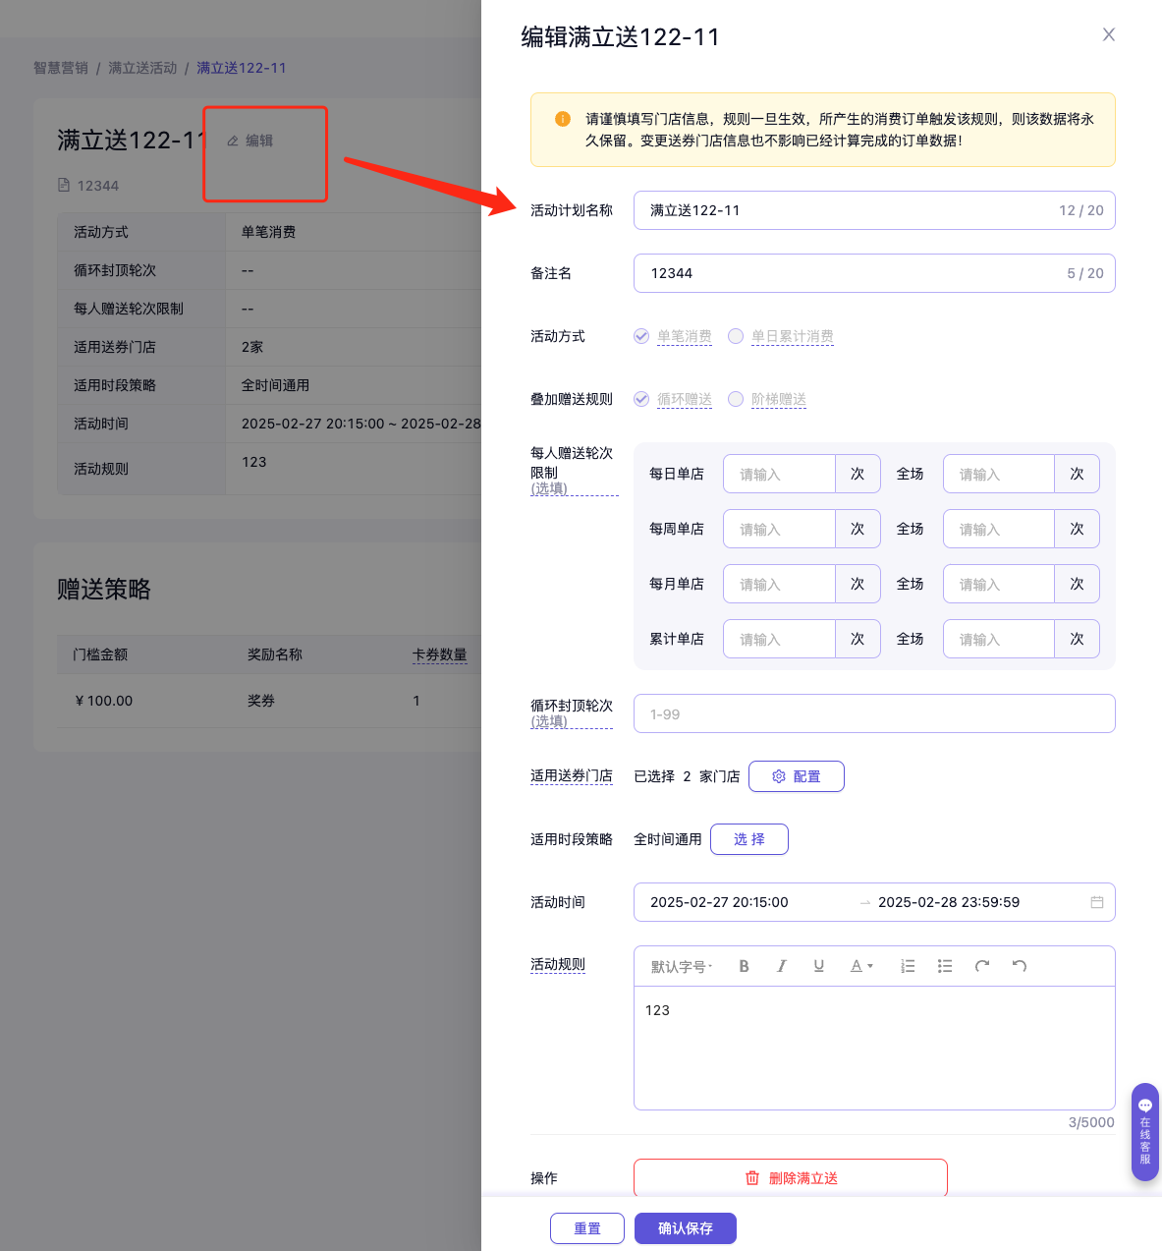Open the text color dropdown
The height and width of the screenshot is (1251, 1162).
click(x=861, y=966)
